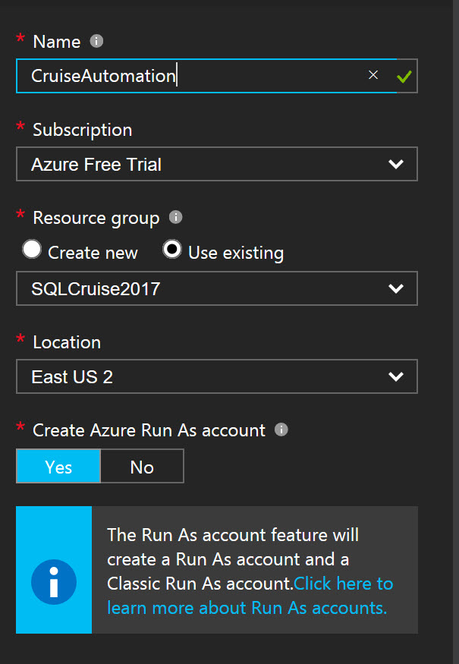Click the info icon next to Name

[x=96, y=41]
